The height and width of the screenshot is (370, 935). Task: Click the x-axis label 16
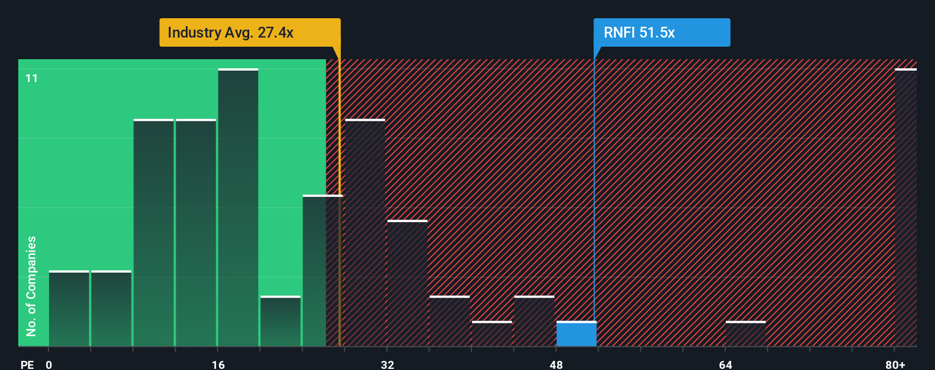(x=218, y=364)
